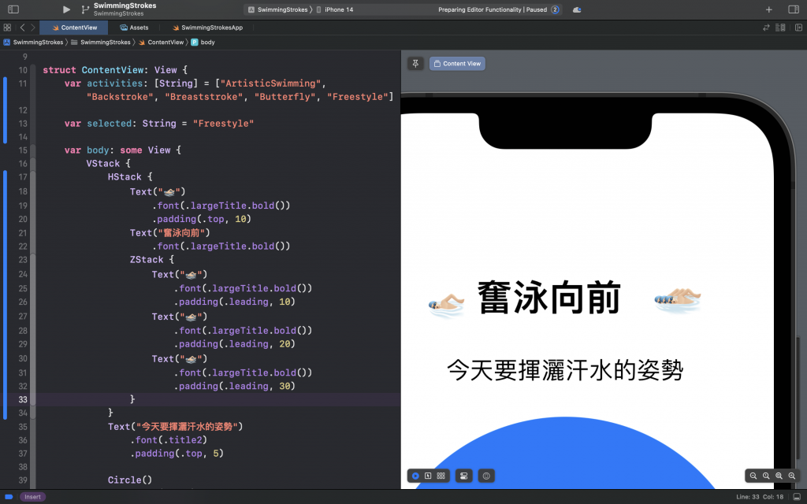Image resolution: width=807 pixels, height=504 pixels.
Task: Click the blue status bar filter indicator
Action: pyautogui.click(x=9, y=497)
